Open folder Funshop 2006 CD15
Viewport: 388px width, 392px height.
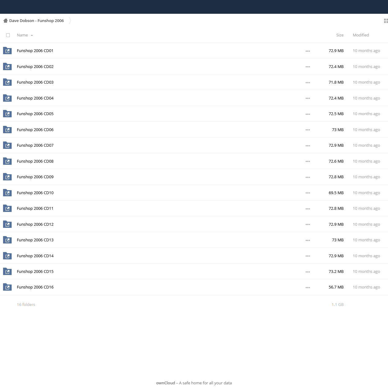tap(35, 272)
